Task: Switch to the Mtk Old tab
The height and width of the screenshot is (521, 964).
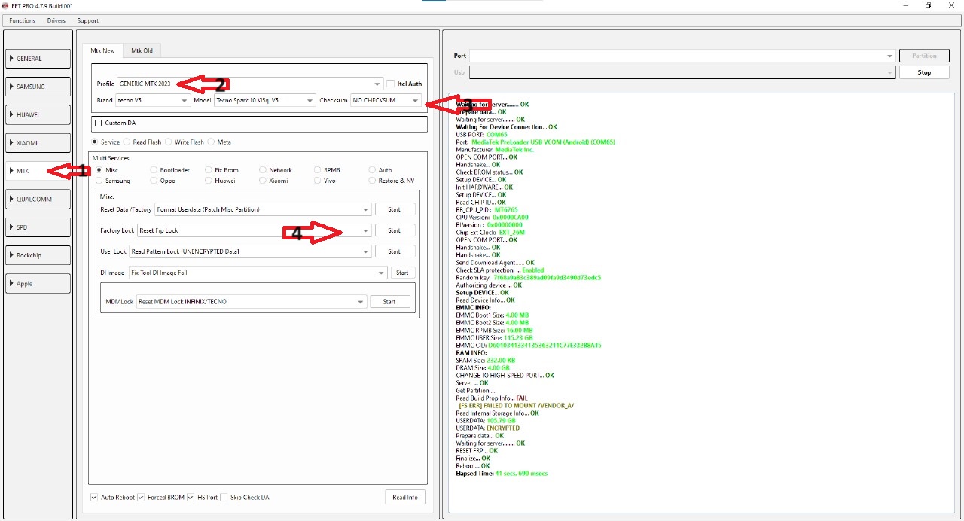Action: 142,50
